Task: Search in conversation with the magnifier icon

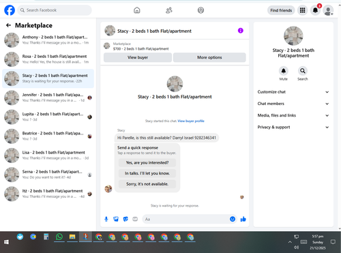Action: [x=303, y=71]
